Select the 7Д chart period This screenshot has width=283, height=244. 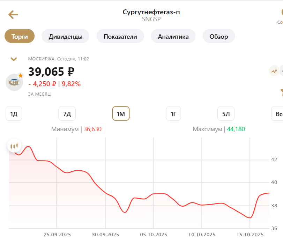click(x=67, y=113)
